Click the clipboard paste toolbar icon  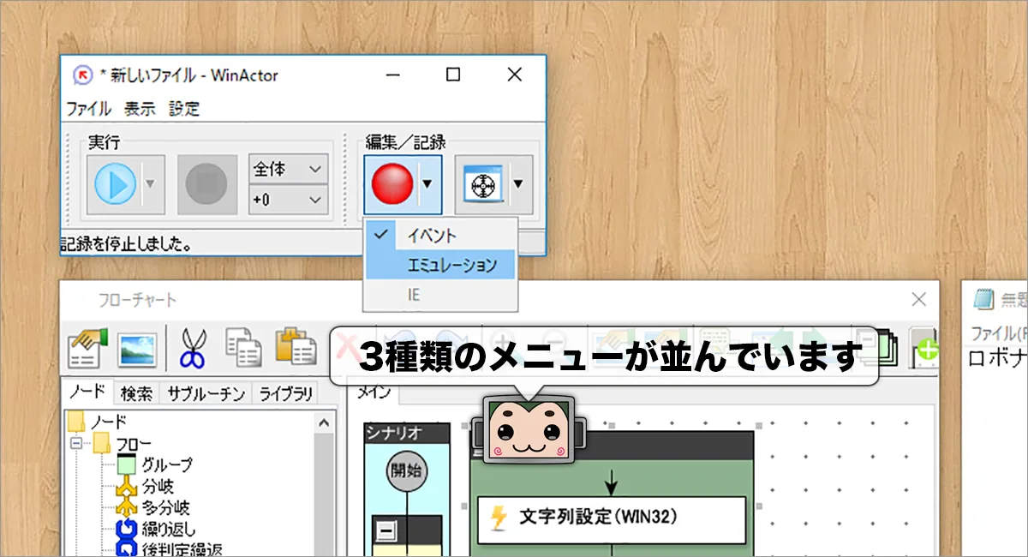(x=296, y=347)
